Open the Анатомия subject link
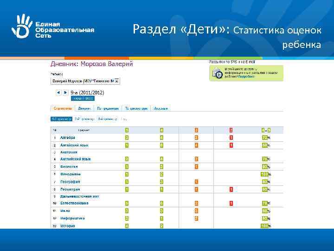334x251 pixels. click(69, 152)
